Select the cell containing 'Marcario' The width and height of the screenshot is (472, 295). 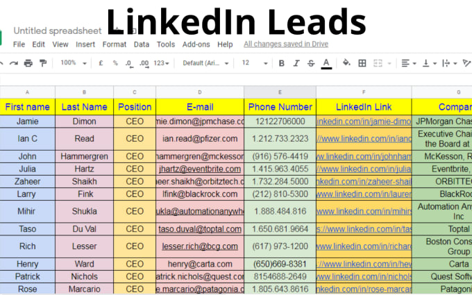[x=84, y=289]
